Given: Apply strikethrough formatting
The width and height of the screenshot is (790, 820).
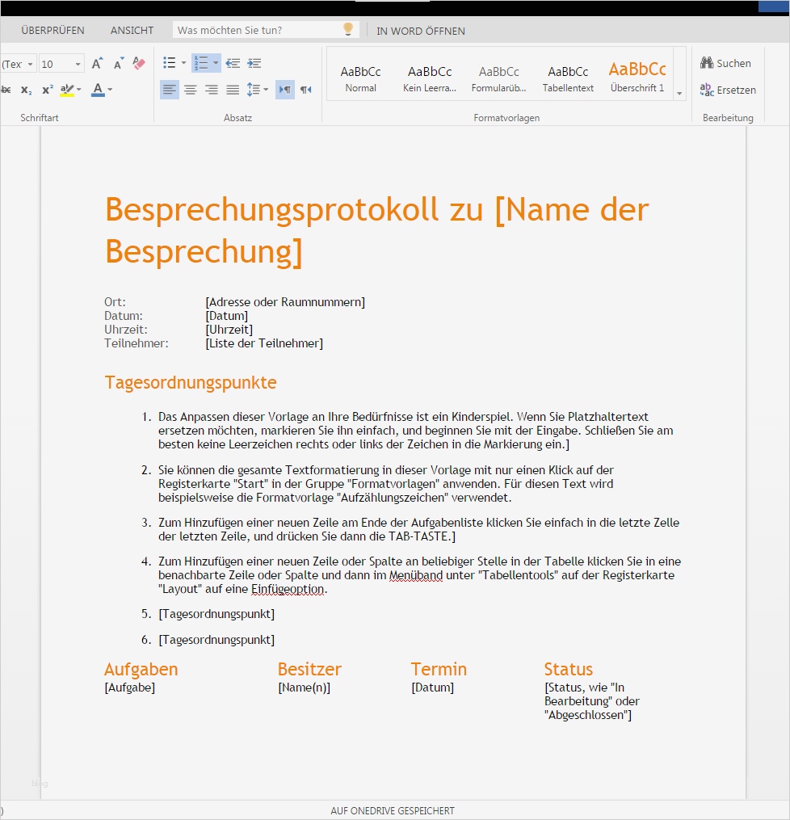Looking at the screenshot, I should [6, 89].
